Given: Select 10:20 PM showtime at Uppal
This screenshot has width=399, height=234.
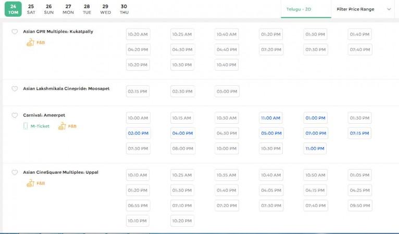Looking at the screenshot, I should (x=182, y=221).
